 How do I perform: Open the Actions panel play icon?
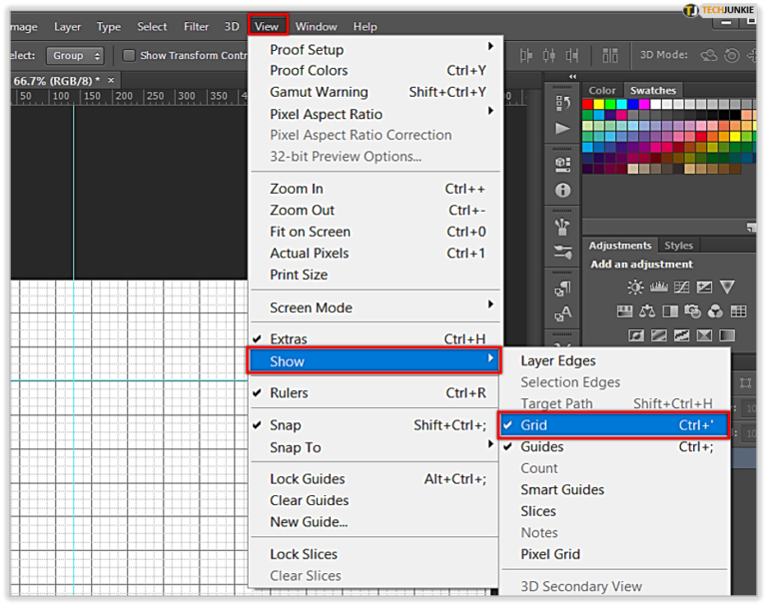562,129
